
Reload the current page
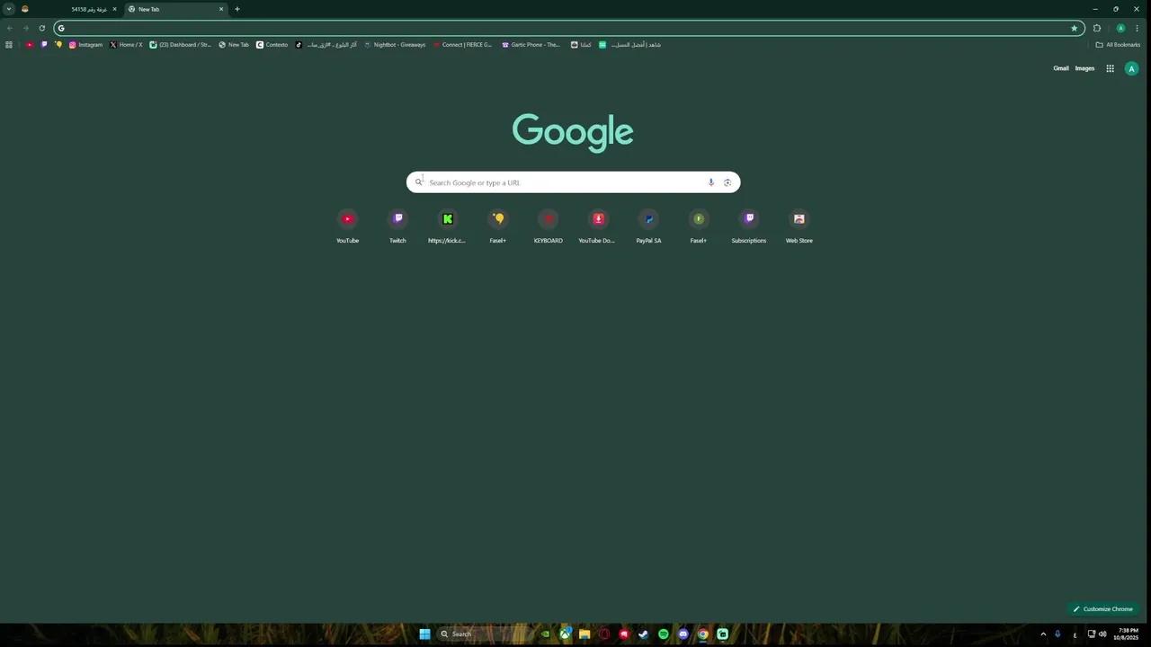point(41,28)
